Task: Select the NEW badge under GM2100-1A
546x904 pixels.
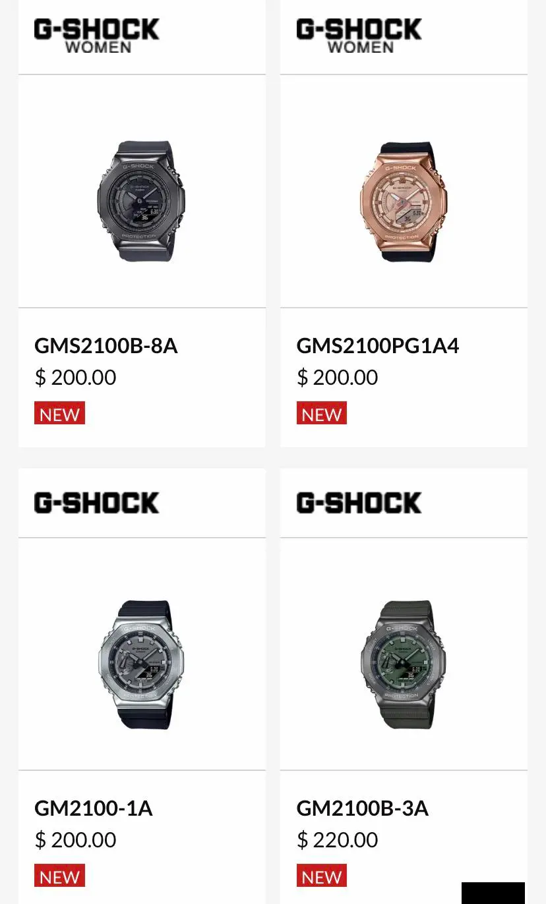Action: click(x=59, y=876)
